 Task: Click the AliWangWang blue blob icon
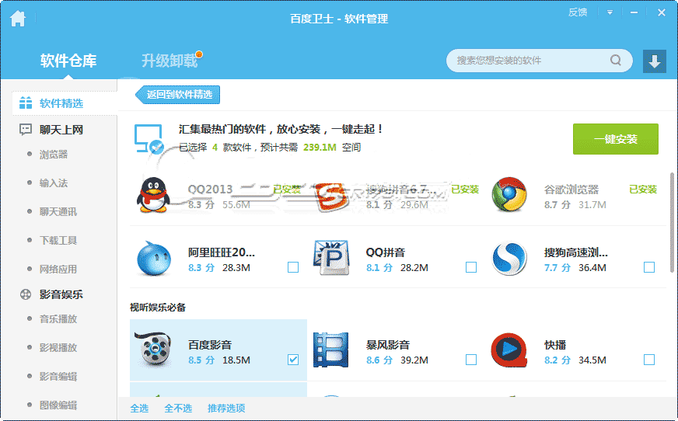point(153,258)
